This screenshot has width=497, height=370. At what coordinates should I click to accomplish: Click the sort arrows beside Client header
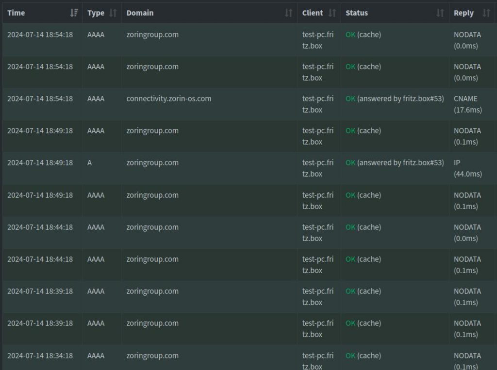[x=332, y=13]
